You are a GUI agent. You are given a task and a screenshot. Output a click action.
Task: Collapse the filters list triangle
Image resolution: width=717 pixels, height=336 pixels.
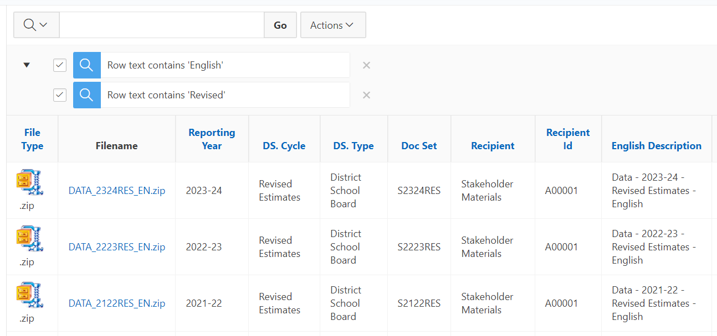click(26, 65)
